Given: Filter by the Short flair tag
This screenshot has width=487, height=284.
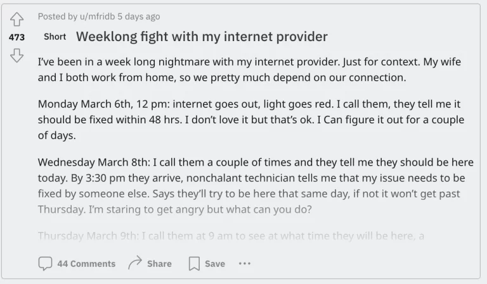Looking at the screenshot, I should coord(55,37).
